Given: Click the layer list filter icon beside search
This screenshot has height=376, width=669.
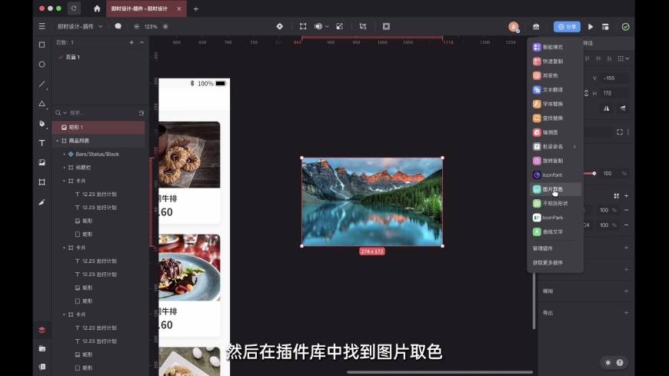Looking at the screenshot, I should 141,113.
